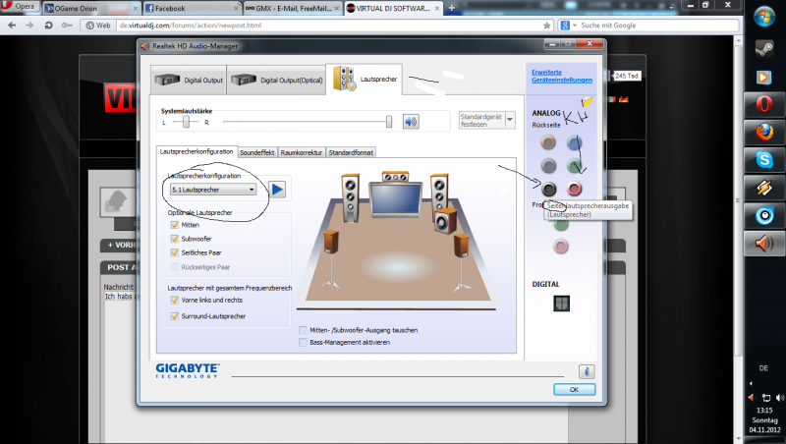Open the yellow folder connector settings icon
The width and height of the screenshot is (786, 444).
click(587, 102)
